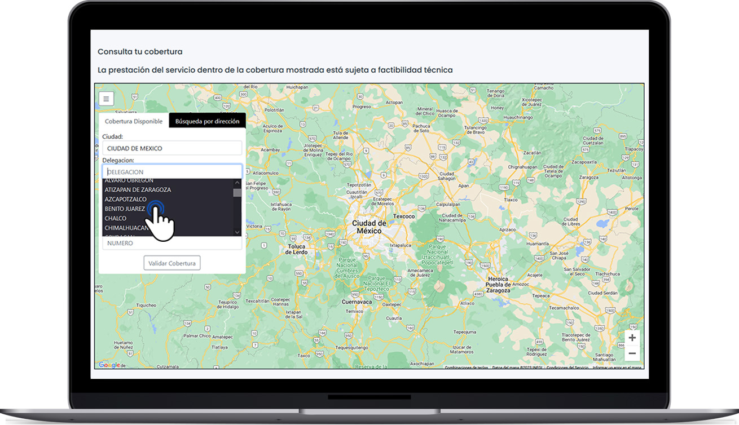The height and width of the screenshot is (425, 739).
Task: Click the Ciudad field showing CIUDAD DE MEXICO
Action: pos(172,148)
